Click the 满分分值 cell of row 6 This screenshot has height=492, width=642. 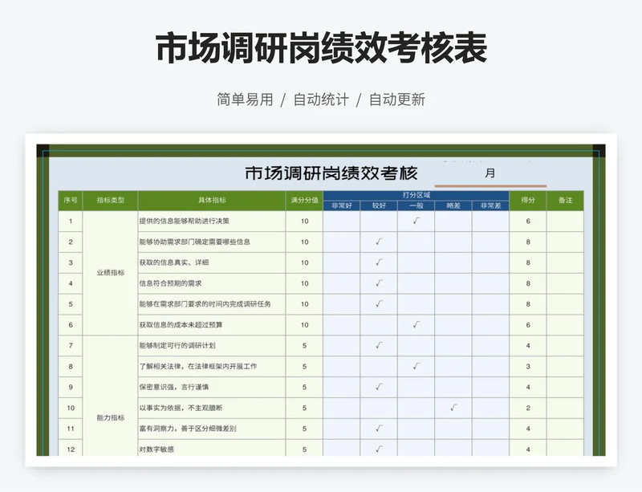(x=304, y=325)
